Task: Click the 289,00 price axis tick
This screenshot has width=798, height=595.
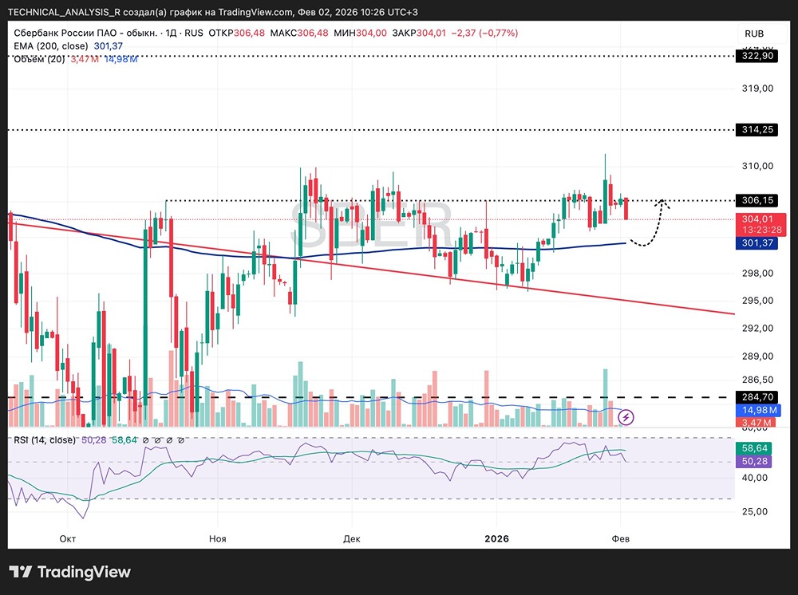Action: pyautogui.click(x=758, y=357)
